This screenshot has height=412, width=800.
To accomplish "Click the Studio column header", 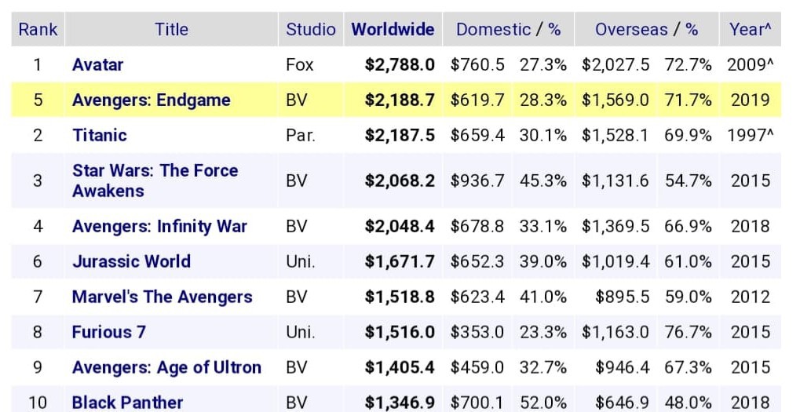I will [310, 30].
